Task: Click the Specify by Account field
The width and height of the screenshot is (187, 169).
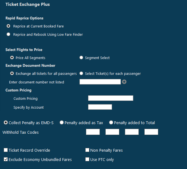Action: (100, 107)
